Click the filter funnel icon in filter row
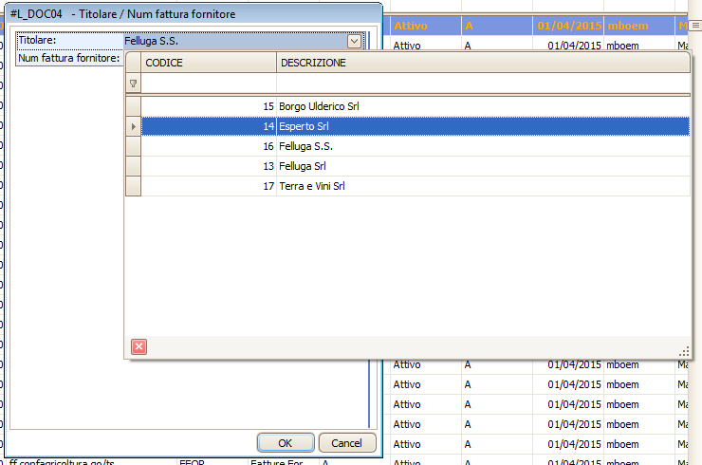The width and height of the screenshot is (702, 465). [x=133, y=84]
